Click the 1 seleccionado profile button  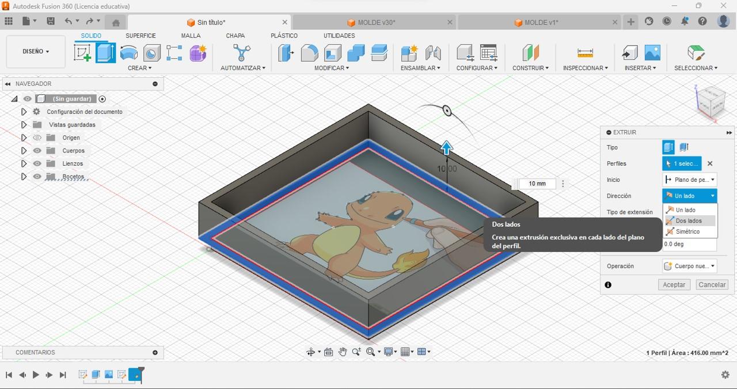tap(682, 163)
